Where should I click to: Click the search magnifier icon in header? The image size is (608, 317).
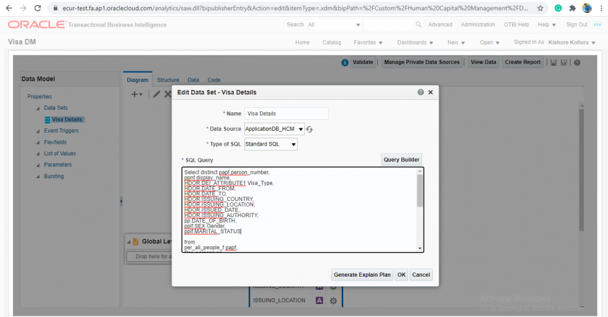[x=419, y=24]
